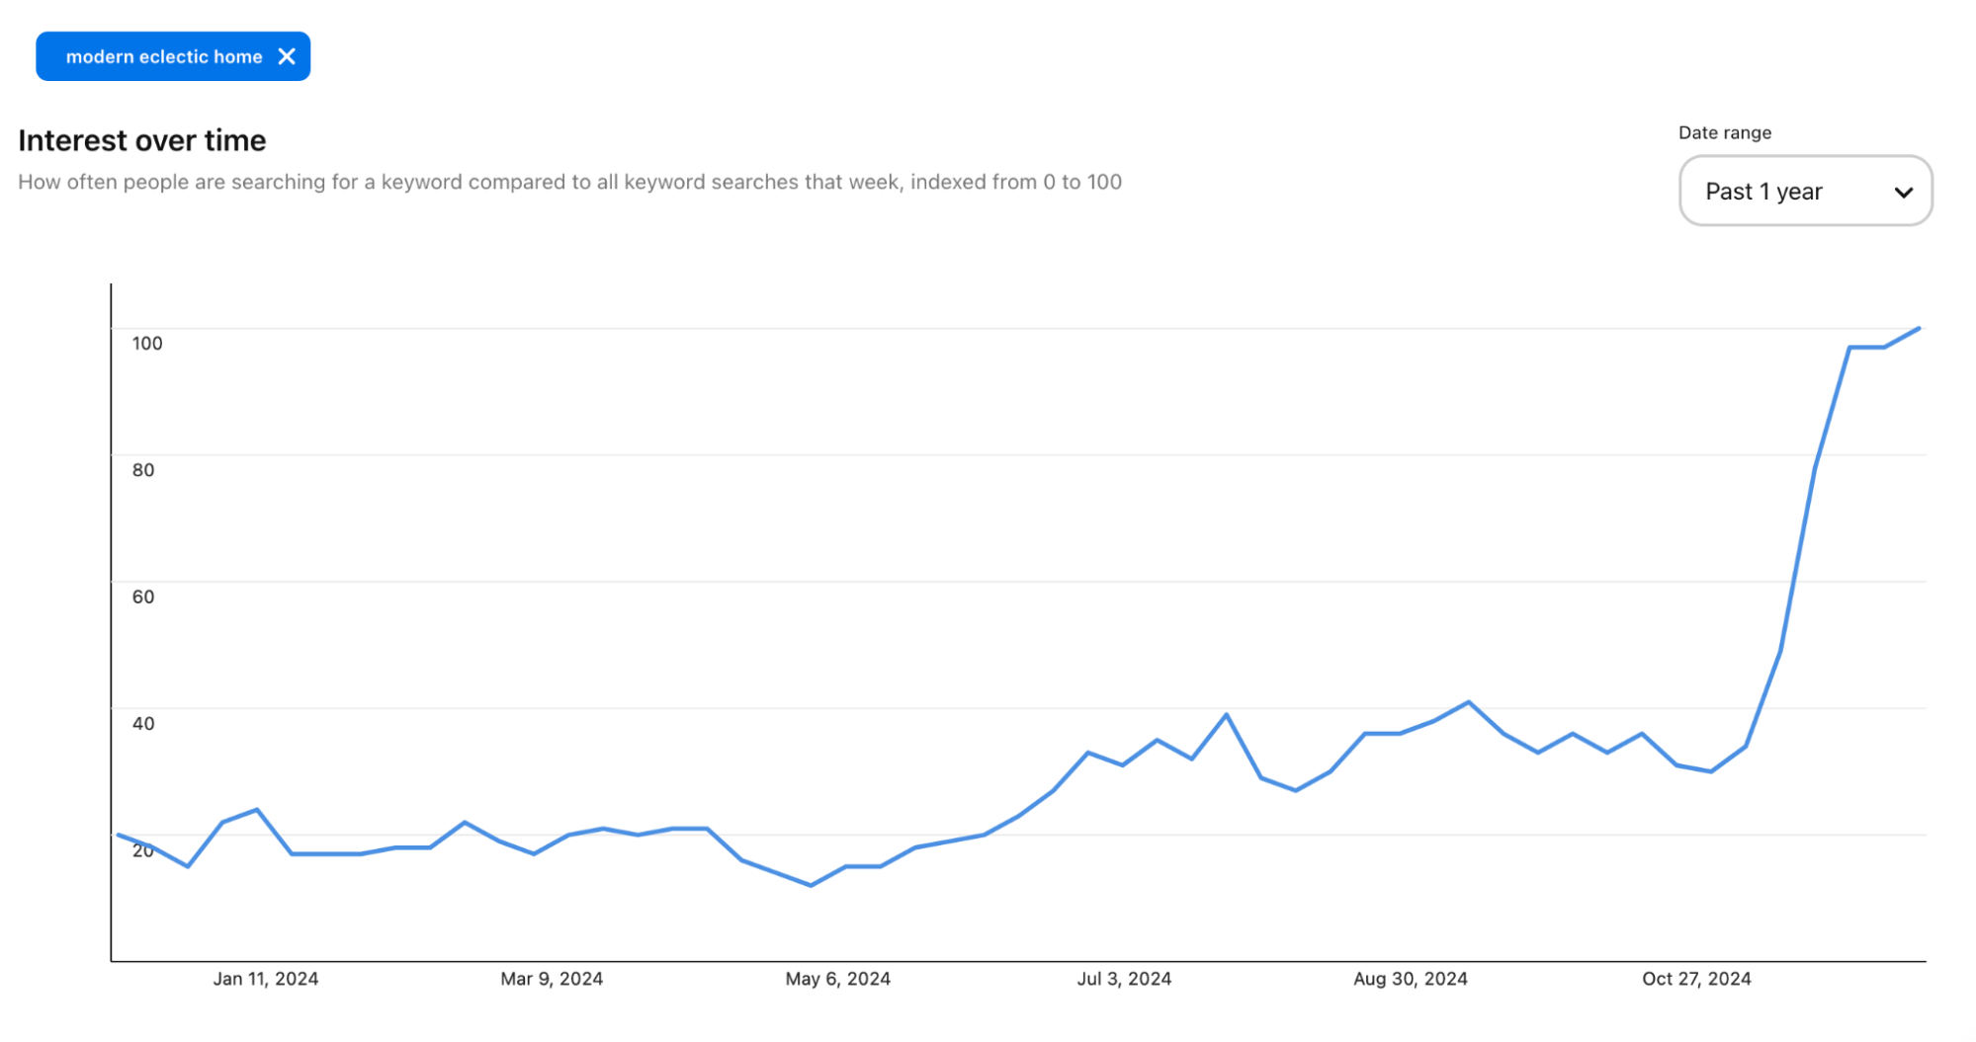Image resolution: width=1976 pixels, height=1042 pixels.
Task: Click the 80 value on the y-axis
Action: pos(143,470)
